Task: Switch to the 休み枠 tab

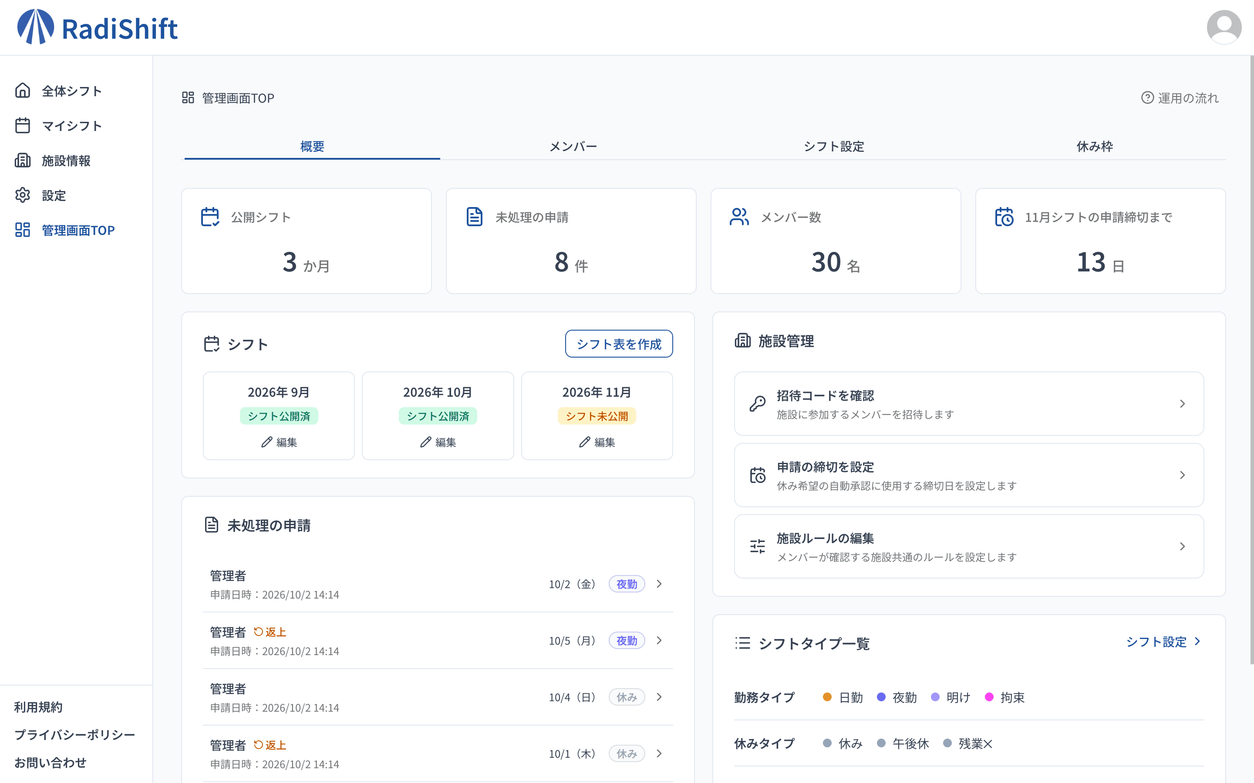Action: click(x=1094, y=147)
